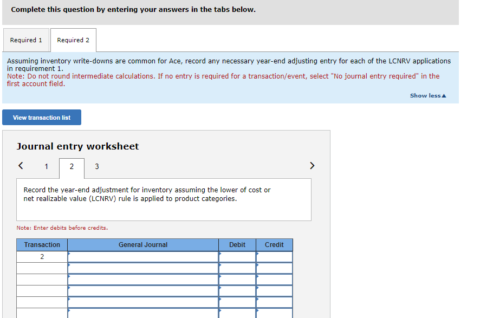Click fourth row Debit amount field
This screenshot has width=493, height=318.
pyautogui.click(x=237, y=290)
